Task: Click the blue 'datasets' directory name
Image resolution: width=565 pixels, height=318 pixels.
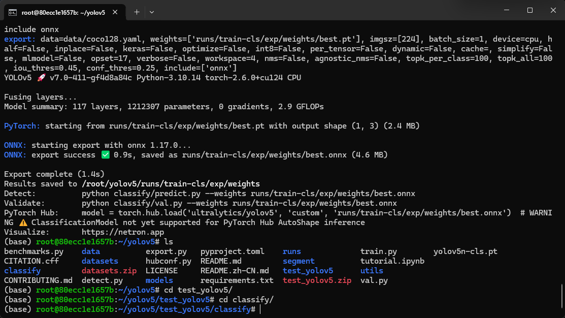Action: tap(100, 261)
